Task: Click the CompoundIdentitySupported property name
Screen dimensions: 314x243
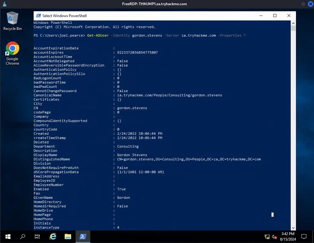Action: coord(60,121)
